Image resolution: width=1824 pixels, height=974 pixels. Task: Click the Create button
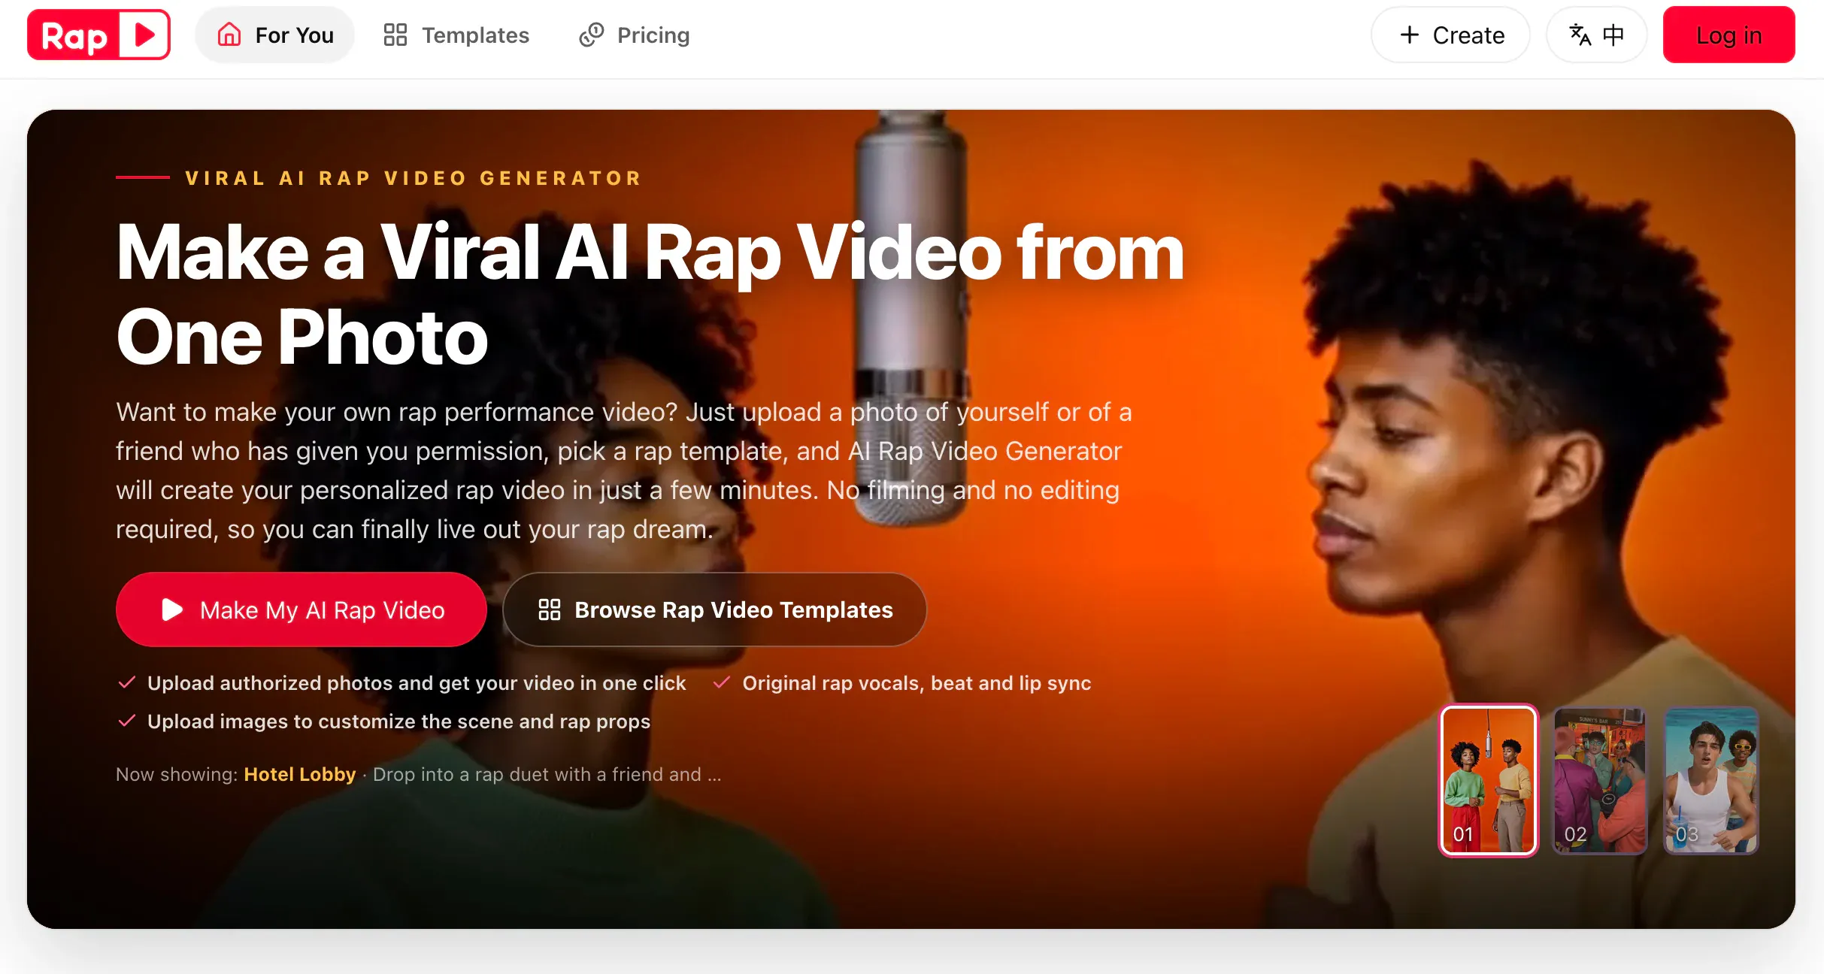point(1451,35)
